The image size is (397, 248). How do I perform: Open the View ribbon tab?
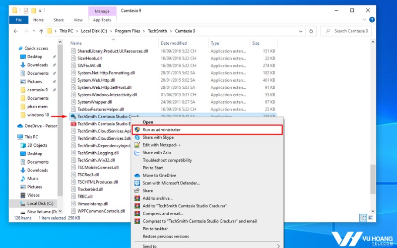coord(78,20)
